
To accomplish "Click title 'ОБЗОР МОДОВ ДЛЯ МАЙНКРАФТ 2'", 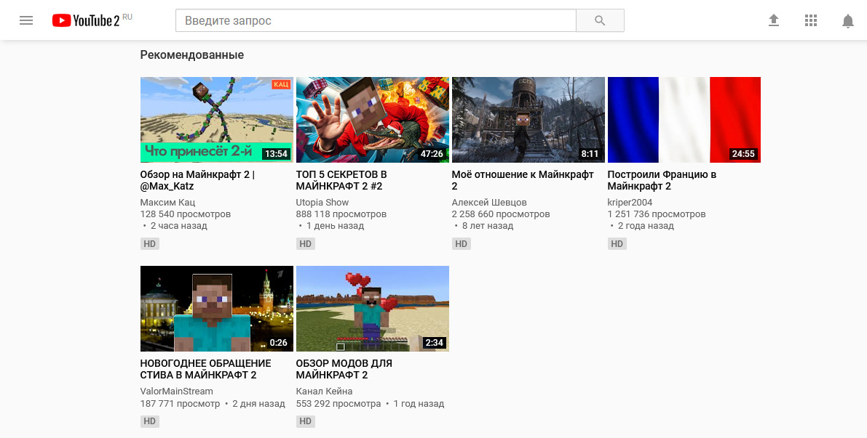I will (x=344, y=369).
